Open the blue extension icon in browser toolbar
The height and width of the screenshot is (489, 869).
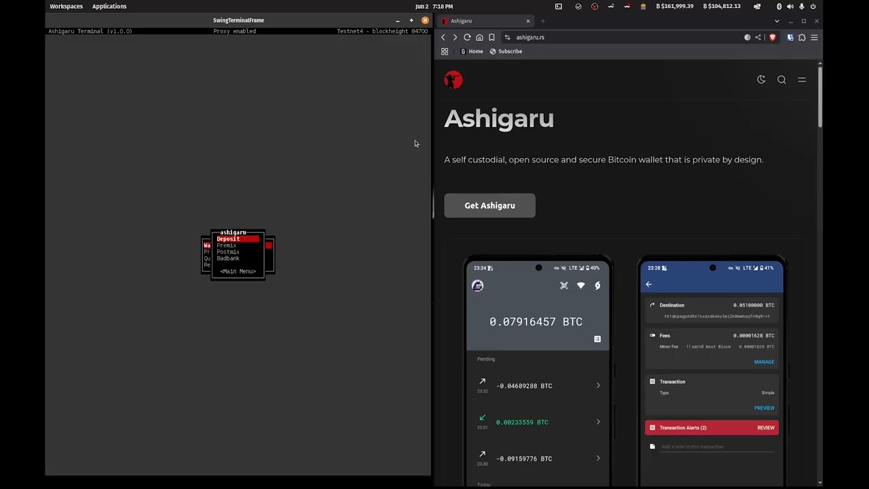tap(790, 37)
